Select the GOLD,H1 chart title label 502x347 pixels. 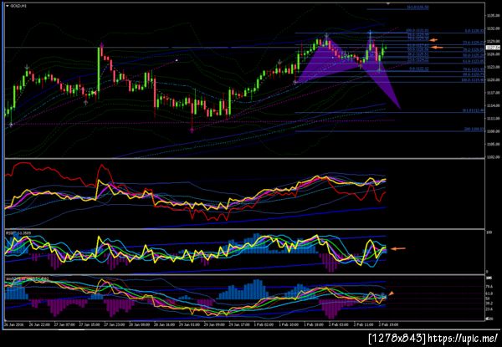coord(18,6)
